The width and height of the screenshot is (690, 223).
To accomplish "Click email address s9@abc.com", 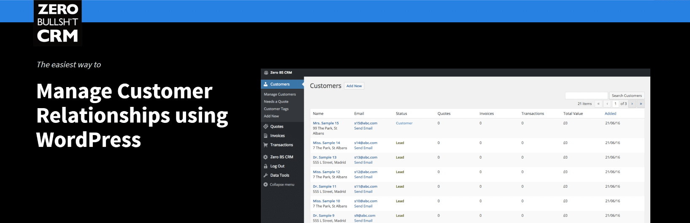I will click(365, 216).
